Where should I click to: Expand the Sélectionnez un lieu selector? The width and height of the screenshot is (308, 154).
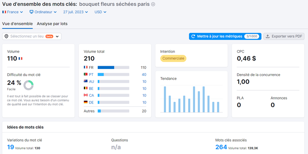point(32,36)
